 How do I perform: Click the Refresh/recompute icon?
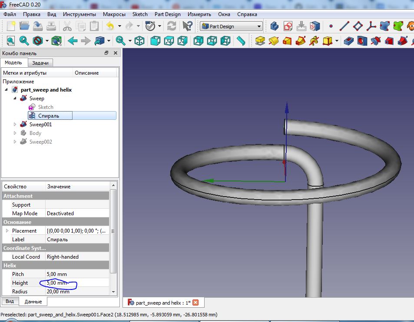(172, 26)
